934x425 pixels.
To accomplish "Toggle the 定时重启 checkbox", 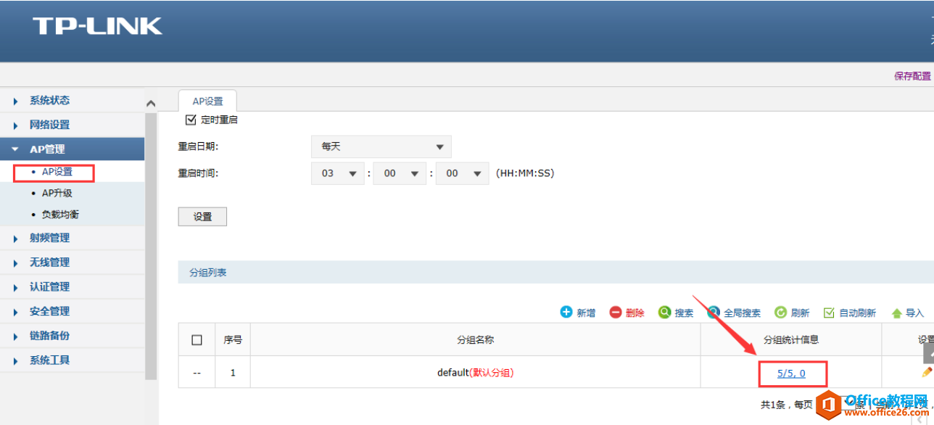I will [x=191, y=120].
